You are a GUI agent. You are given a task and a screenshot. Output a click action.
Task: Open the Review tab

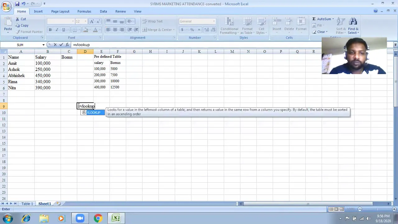click(121, 11)
